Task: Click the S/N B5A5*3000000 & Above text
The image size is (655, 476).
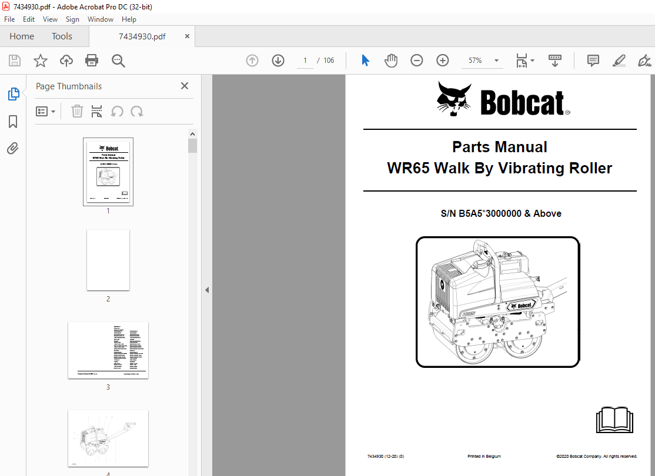Action: (x=501, y=213)
